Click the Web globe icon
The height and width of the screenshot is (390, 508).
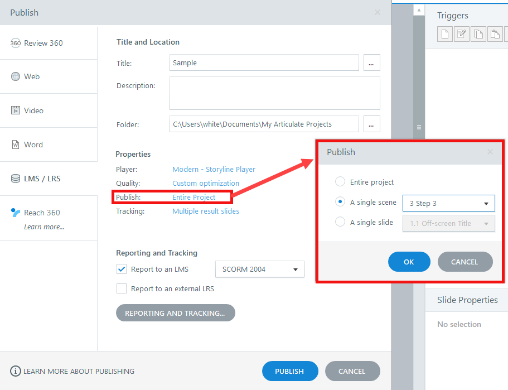pos(15,76)
